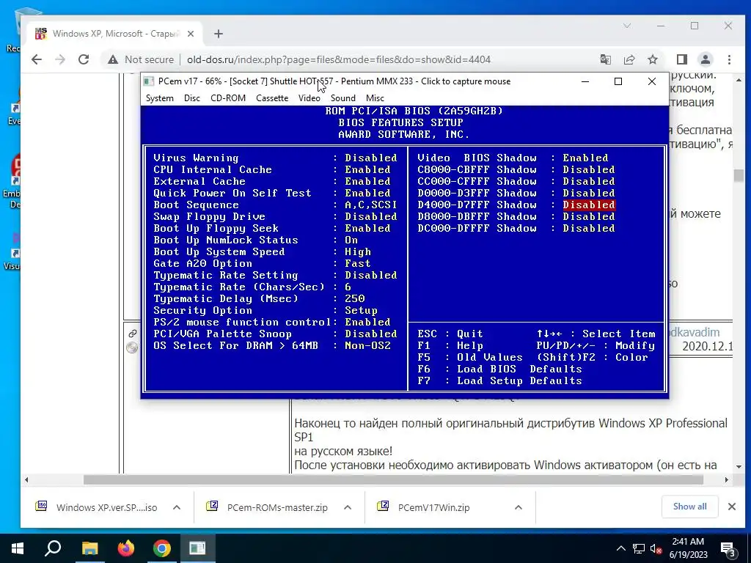Click ESC : Quit text in BIOS
The image size is (751, 563).
[450, 334]
